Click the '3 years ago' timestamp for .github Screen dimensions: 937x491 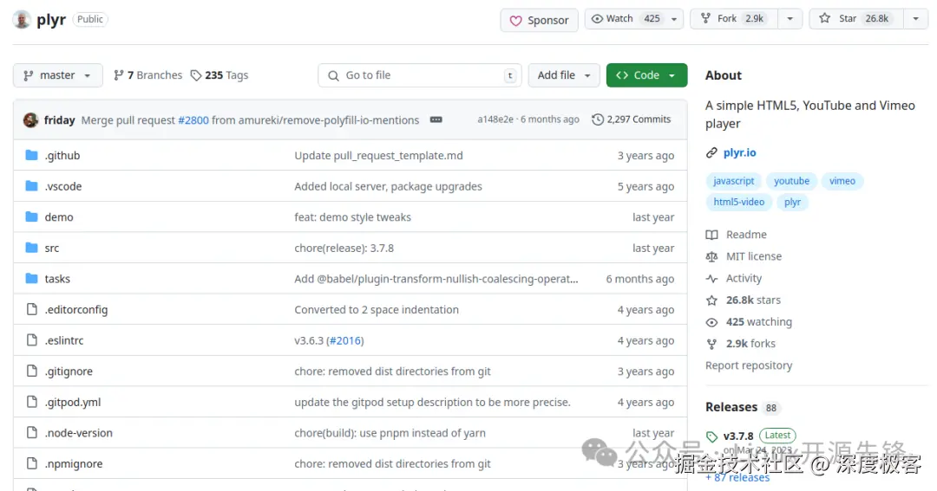point(646,156)
